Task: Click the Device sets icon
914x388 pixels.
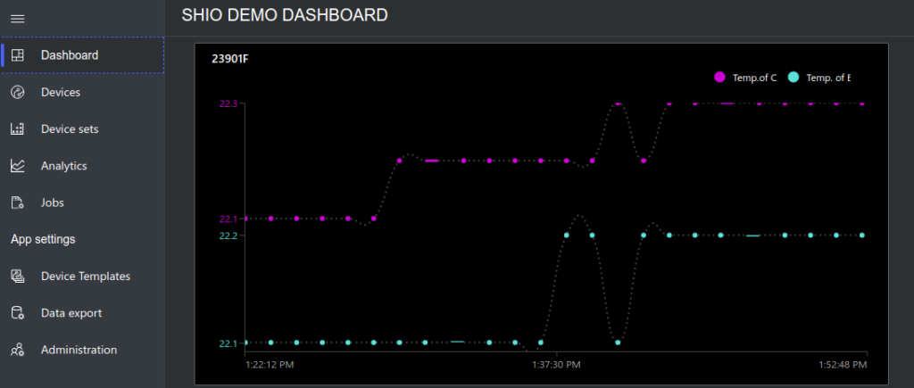Action: pyautogui.click(x=18, y=128)
